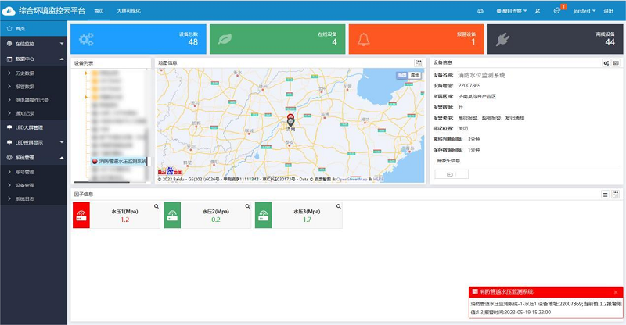Open device settings gear icon in 设备信息 panel
Screen dimensions: 626x325
point(606,62)
